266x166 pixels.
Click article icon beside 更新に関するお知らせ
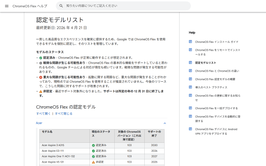[x=190, y=95]
